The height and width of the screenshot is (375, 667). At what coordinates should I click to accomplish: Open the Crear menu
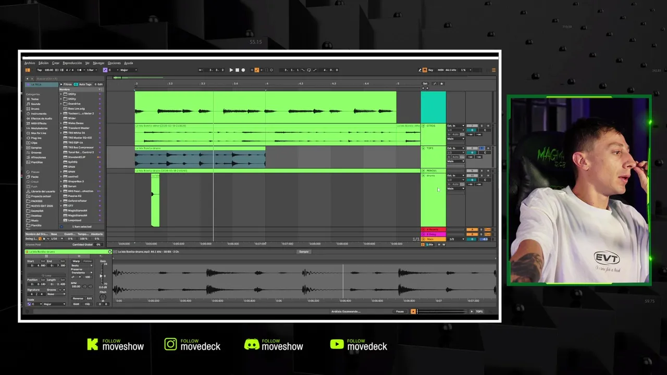(56, 63)
